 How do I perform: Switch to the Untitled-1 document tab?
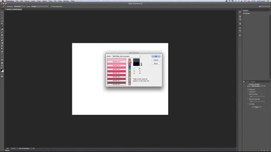14,9
